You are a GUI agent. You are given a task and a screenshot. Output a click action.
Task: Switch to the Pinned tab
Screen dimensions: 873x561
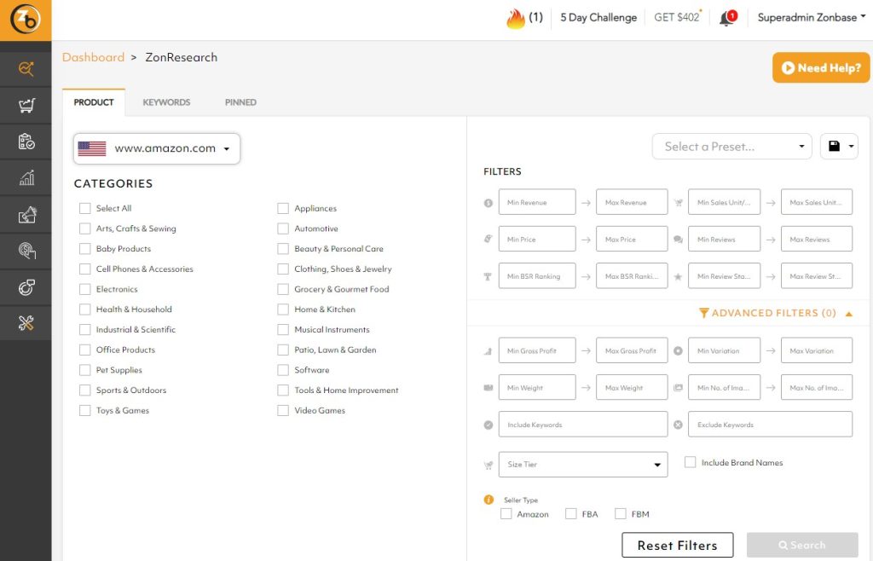(x=240, y=102)
